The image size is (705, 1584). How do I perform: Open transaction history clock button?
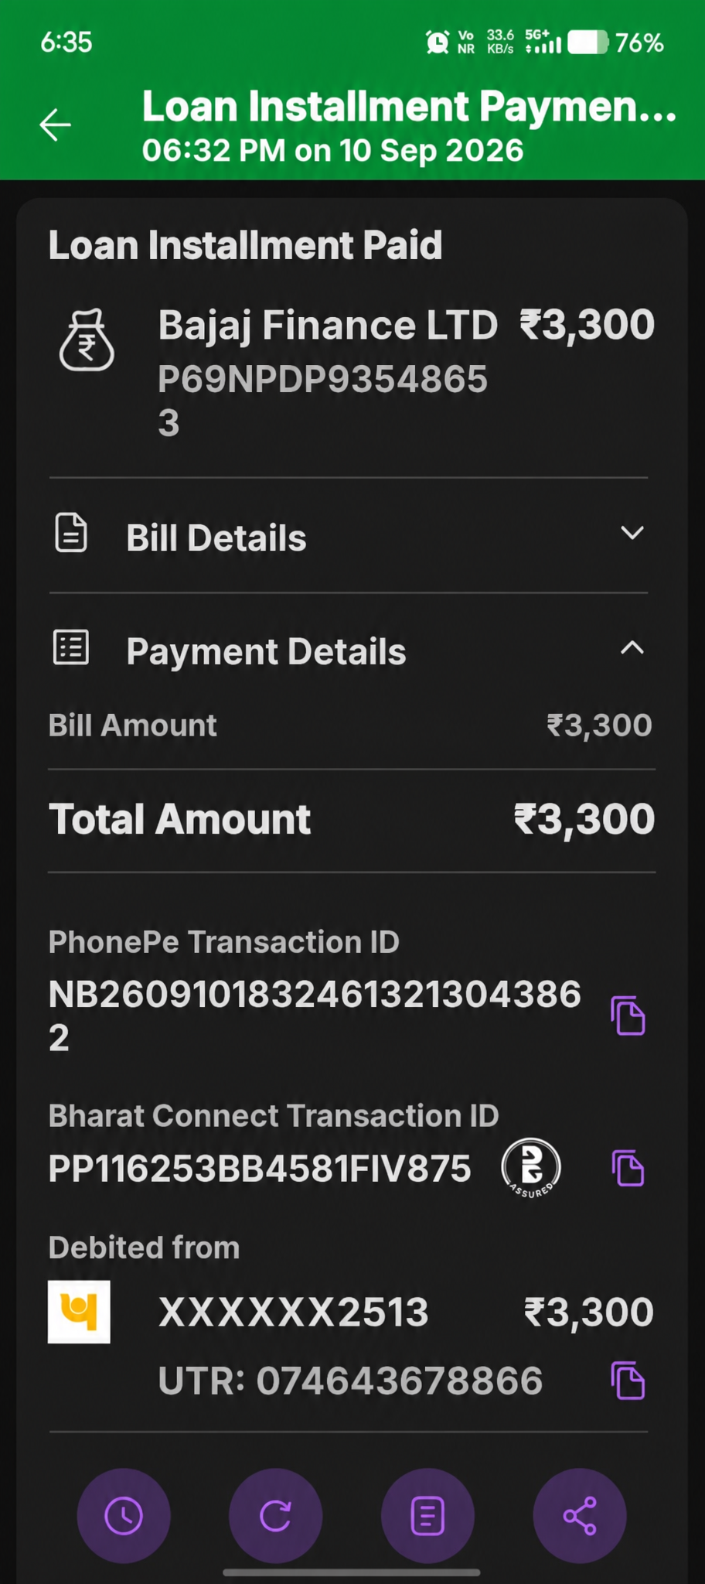124,1515
